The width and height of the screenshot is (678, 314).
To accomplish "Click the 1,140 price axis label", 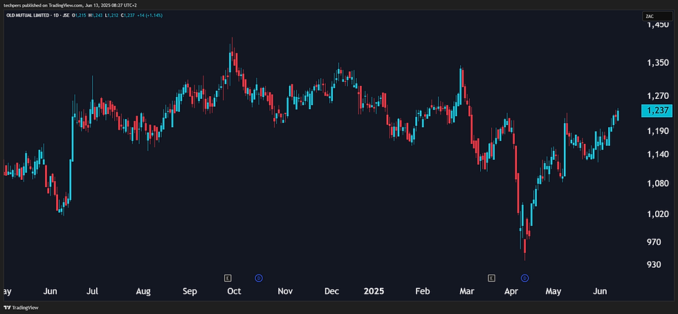I will point(658,154).
